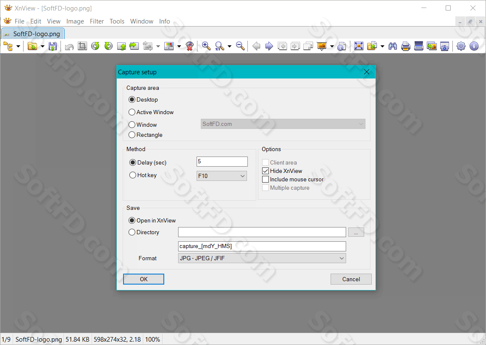Open the Filter menu
The width and height of the screenshot is (486, 345).
pos(97,21)
